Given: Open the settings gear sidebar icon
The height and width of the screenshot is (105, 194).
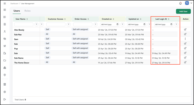Looking at the screenshot, I should 5,92.
